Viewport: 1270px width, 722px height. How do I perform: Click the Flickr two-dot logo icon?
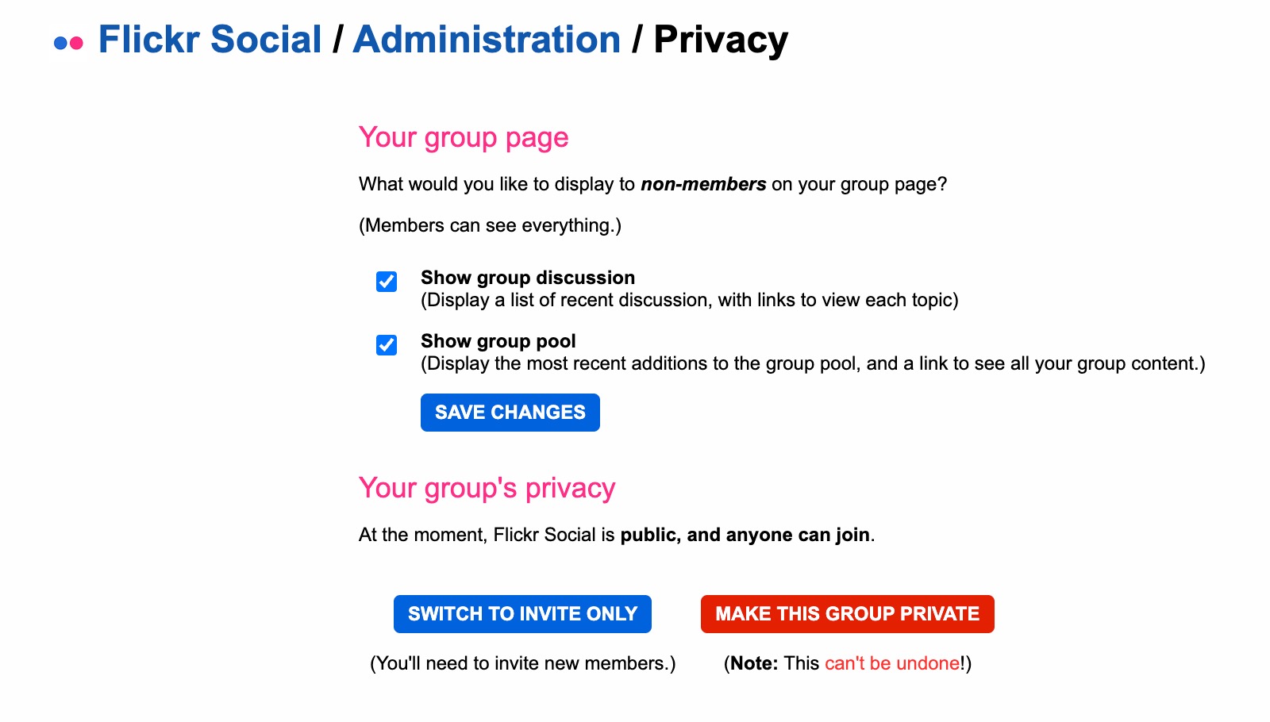68,43
